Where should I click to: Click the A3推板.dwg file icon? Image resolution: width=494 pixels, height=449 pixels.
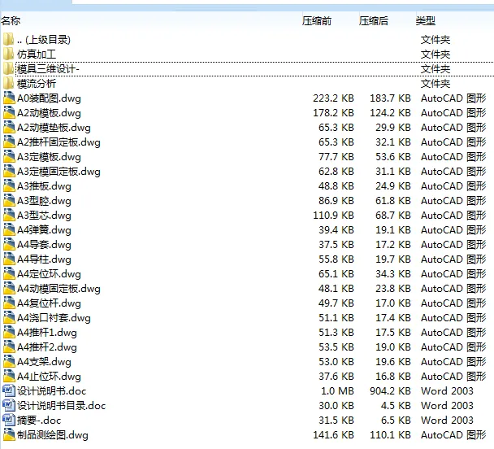[9, 186]
